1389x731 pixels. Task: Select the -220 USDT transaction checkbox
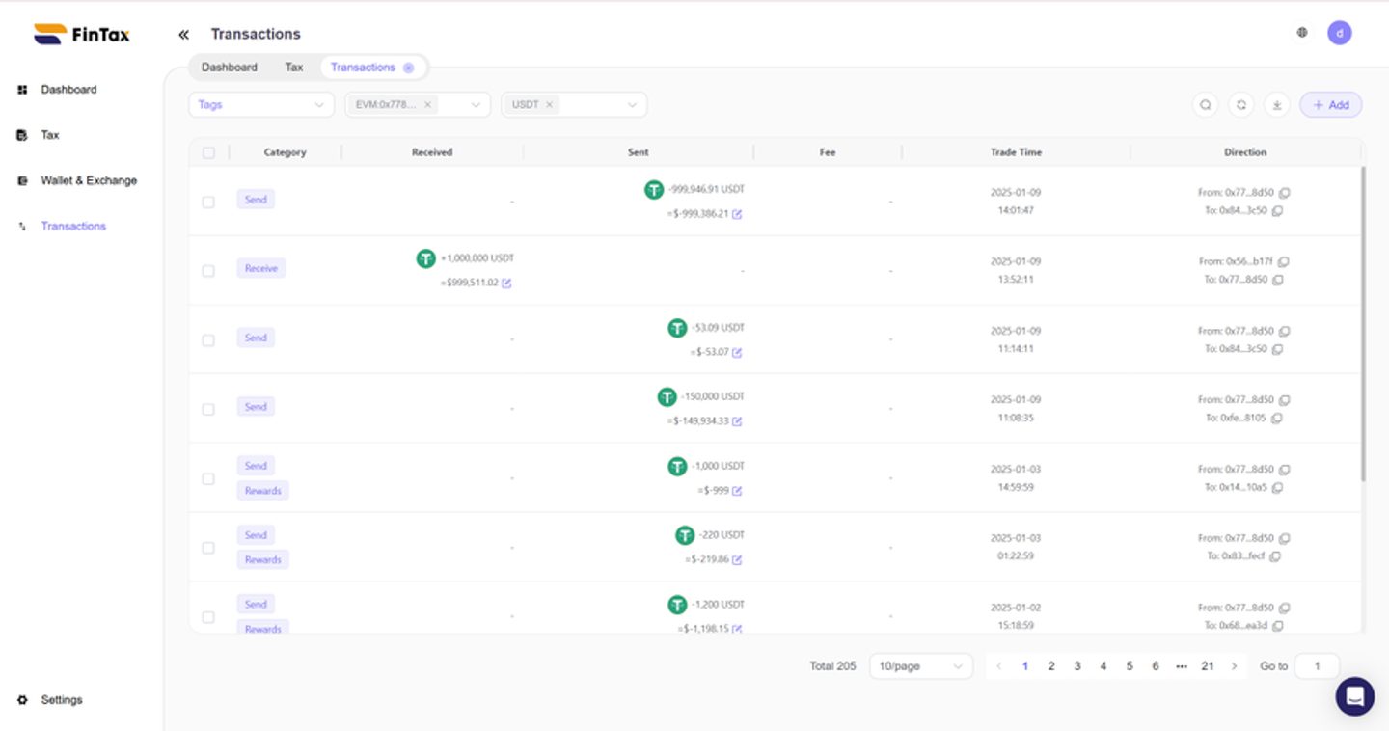point(208,548)
